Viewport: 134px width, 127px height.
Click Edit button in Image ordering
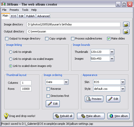53,104
